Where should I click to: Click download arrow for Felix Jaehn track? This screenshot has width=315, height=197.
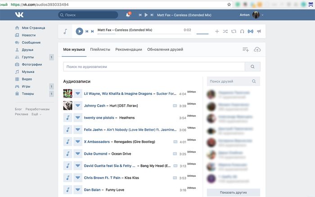(78, 130)
